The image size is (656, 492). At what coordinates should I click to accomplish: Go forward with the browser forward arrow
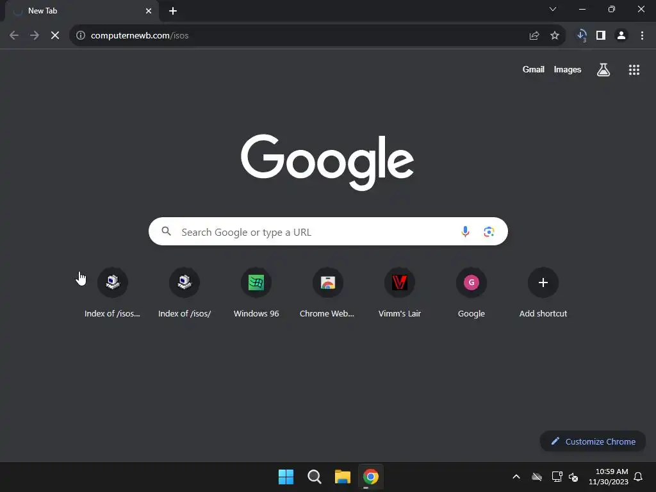pyautogui.click(x=35, y=36)
